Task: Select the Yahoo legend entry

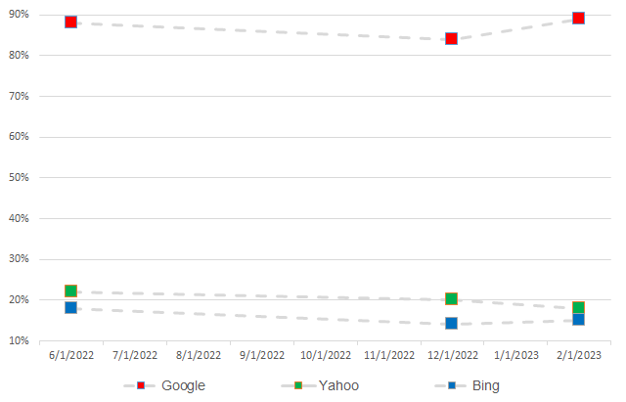Action: click(x=320, y=385)
